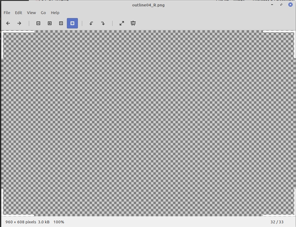Advance to the next image
Image resolution: width=296 pixels, height=227 pixels.
click(19, 23)
